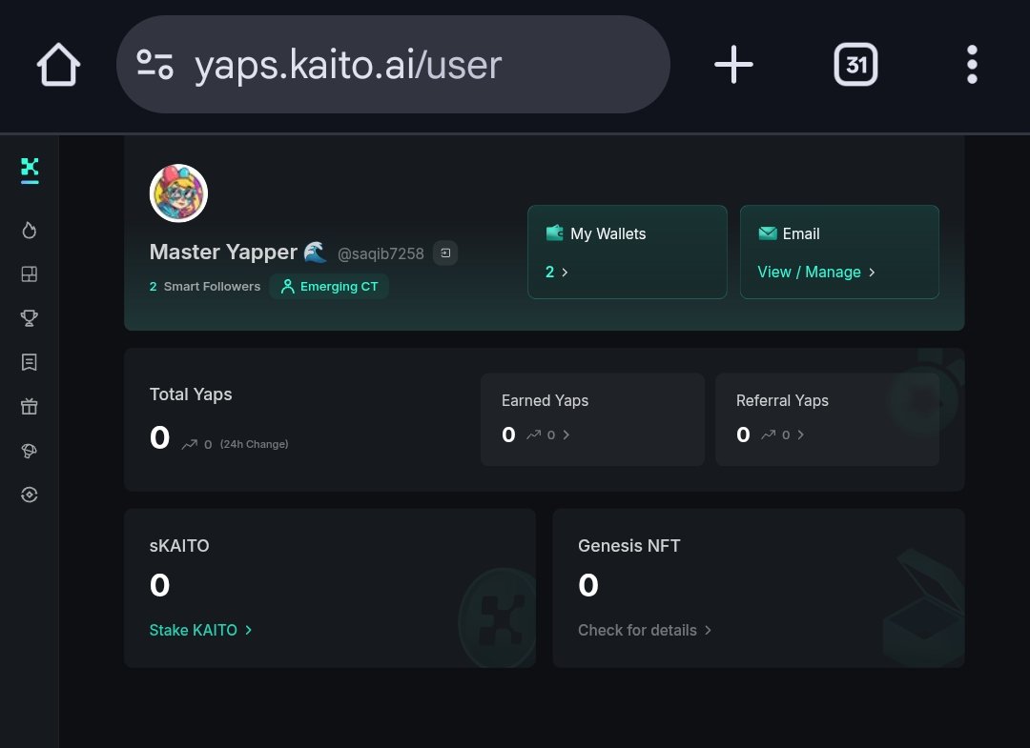The width and height of the screenshot is (1030, 748).
Task: Click the My Wallets label
Action: pos(608,233)
